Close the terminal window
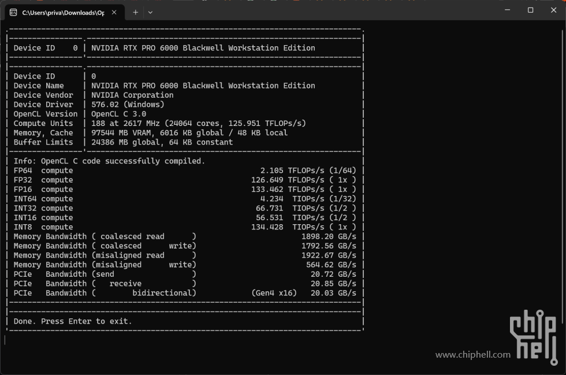The image size is (566, 375). (x=553, y=10)
